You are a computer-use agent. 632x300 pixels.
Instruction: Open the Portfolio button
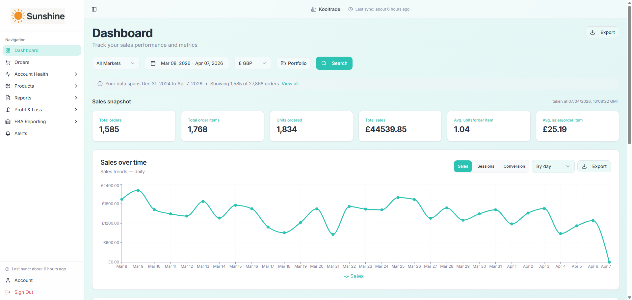pyautogui.click(x=294, y=63)
